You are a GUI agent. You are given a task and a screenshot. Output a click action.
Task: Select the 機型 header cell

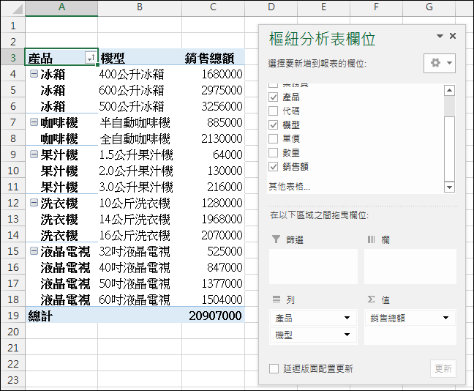[x=140, y=58]
